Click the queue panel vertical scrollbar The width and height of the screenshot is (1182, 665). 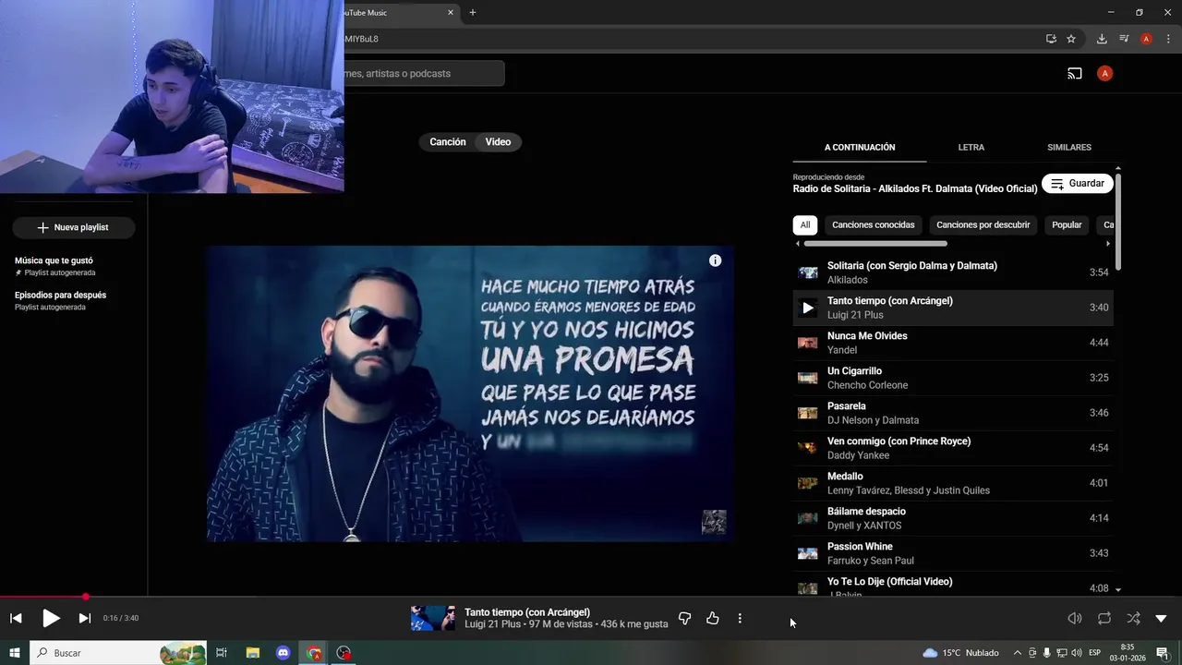coord(1118,222)
